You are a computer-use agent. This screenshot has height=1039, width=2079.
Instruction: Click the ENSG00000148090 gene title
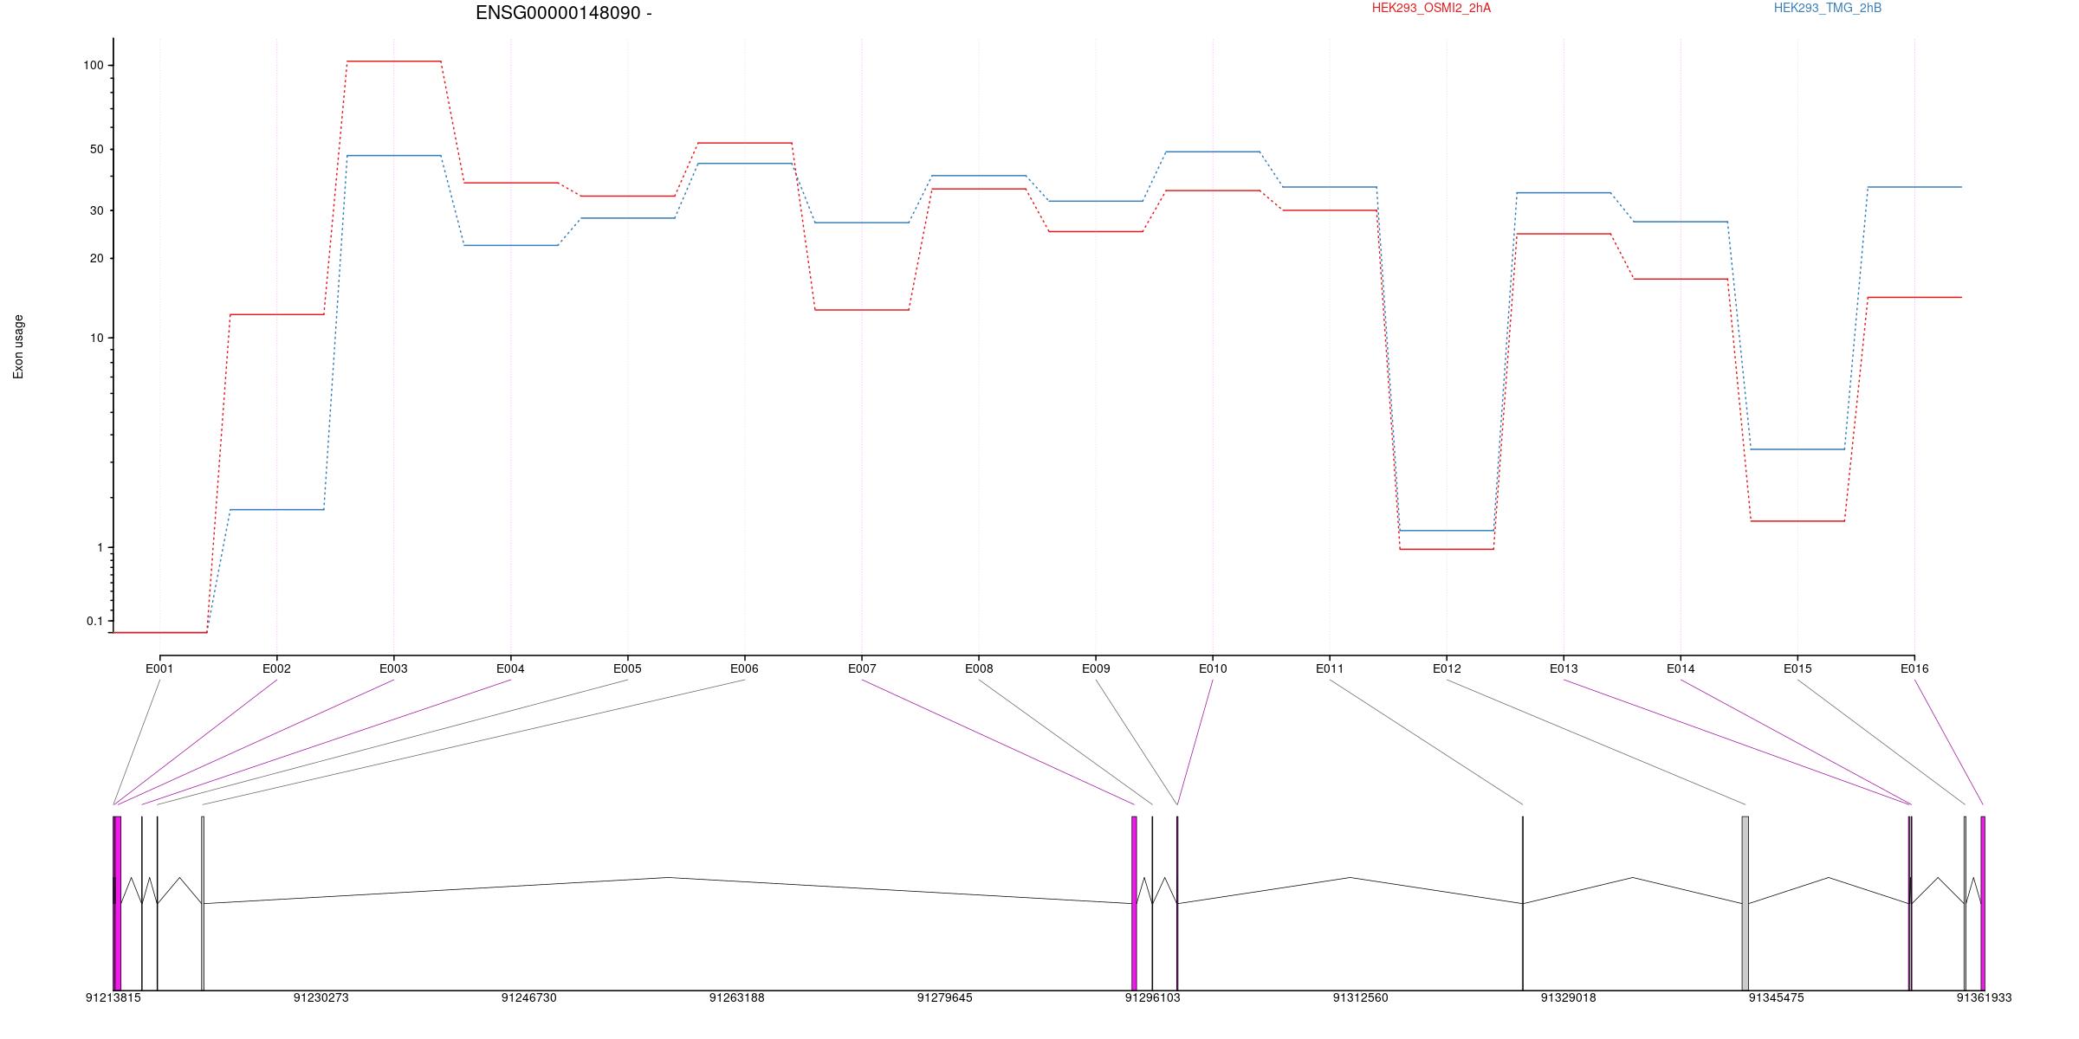pos(563,13)
